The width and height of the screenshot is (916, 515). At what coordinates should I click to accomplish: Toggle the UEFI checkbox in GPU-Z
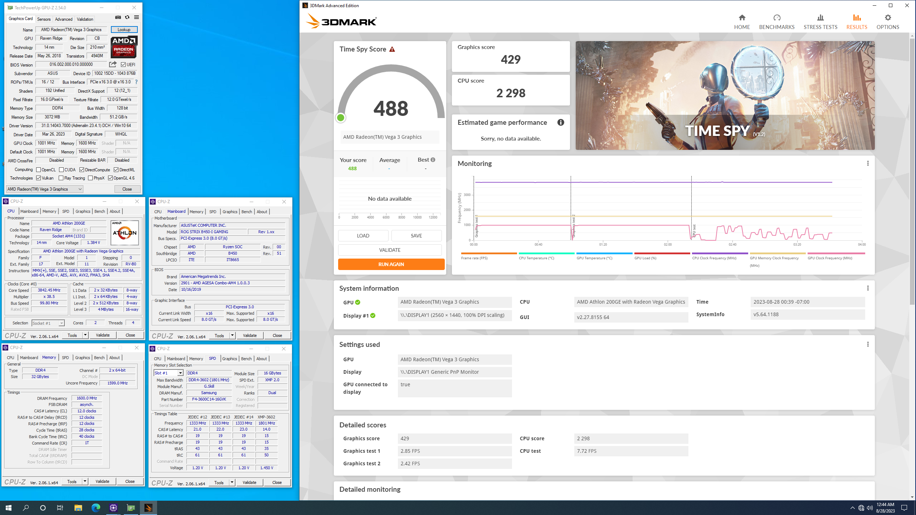[x=123, y=65]
